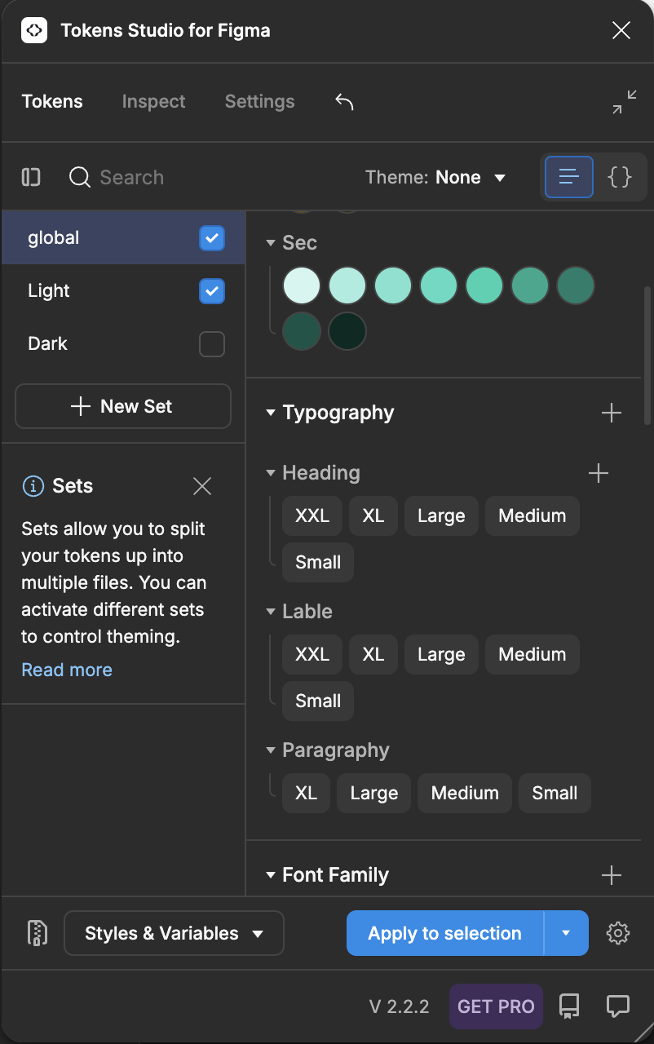Image resolution: width=654 pixels, height=1044 pixels.
Task: Toggle the sets sidebar panel icon
Action: click(31, 177)
